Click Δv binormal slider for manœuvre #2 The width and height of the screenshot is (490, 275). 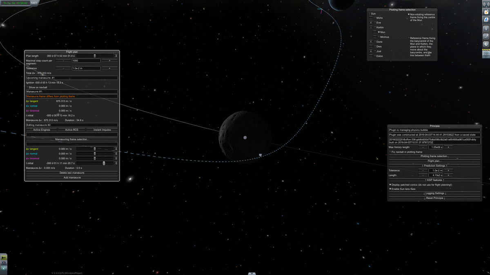coord(95,158)
